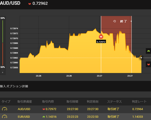
Task: Click 取引終了 status in AUD/USD row
Action: point(113,109)
